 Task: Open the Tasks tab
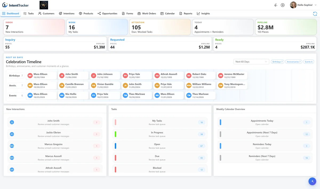tap(29, 13)
